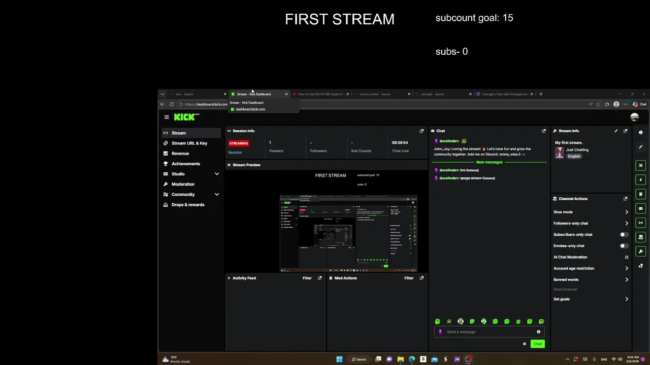This screenshot has height=365, width=650.
Task: Open OBS Studio from taskbar
Action: coord(468,359)
